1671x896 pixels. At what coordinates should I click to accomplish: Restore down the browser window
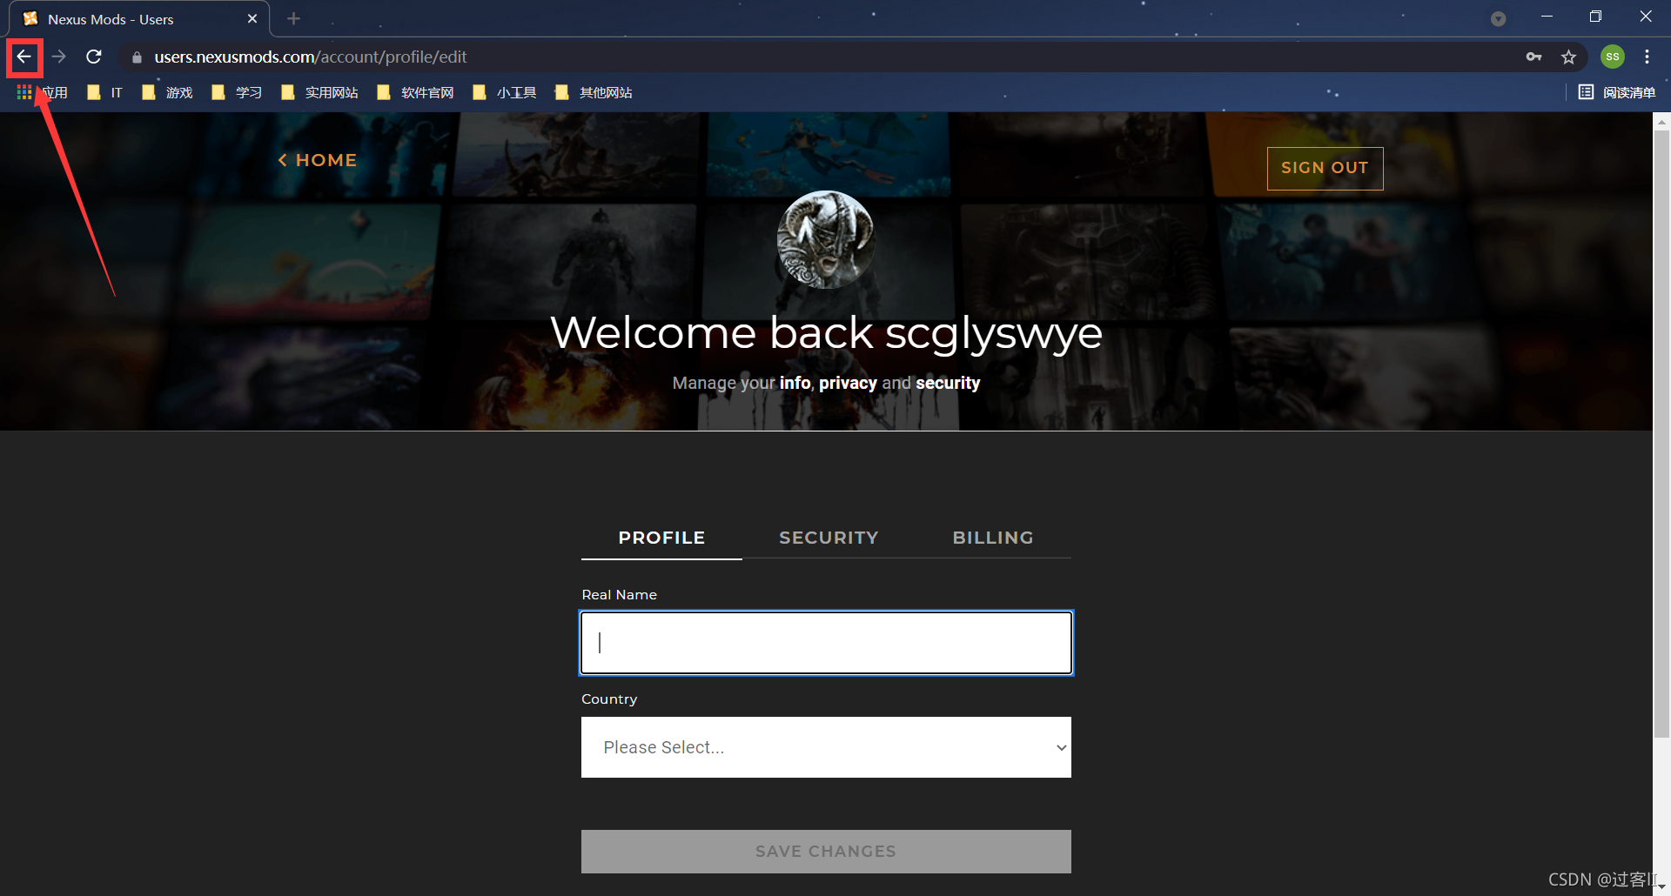click(x=1595, y=17)
